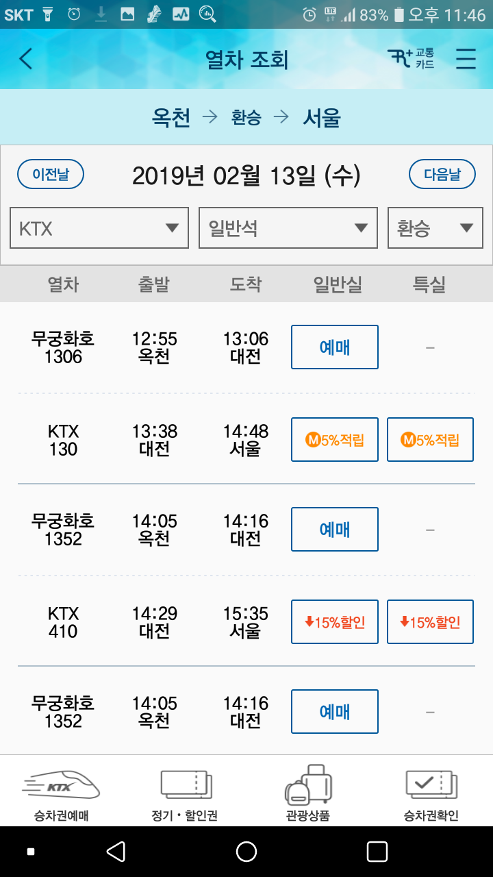Select KTX 130 특실 5%적립 option

(430, 439)
